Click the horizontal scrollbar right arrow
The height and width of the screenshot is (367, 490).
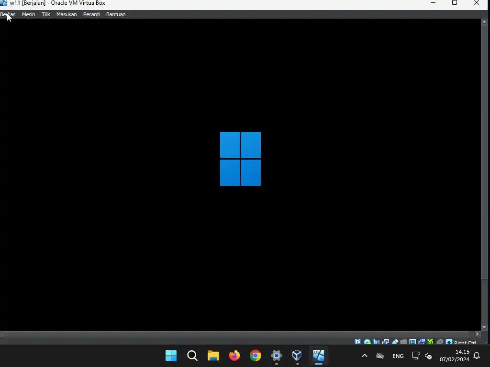point(477,334)
